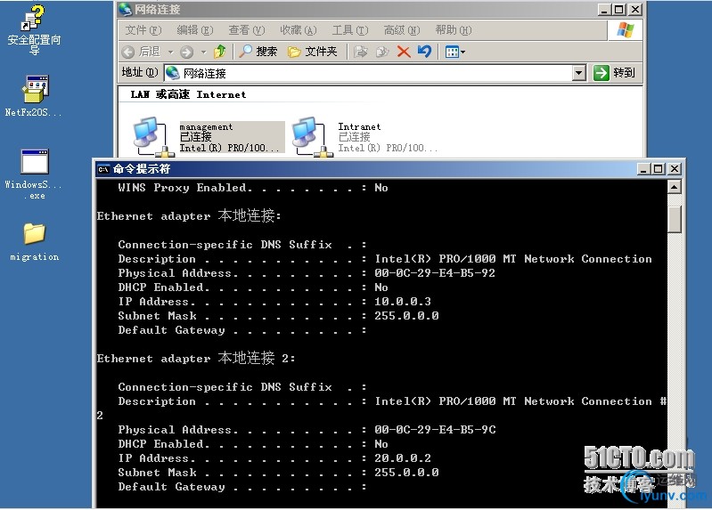Click the blue Undo arrow icon
712x510 pixels.
(424, 52)
